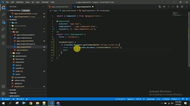Screen dimensions: 190x106
Task: Expand the NPM Scripts panel
Action: 27,96
